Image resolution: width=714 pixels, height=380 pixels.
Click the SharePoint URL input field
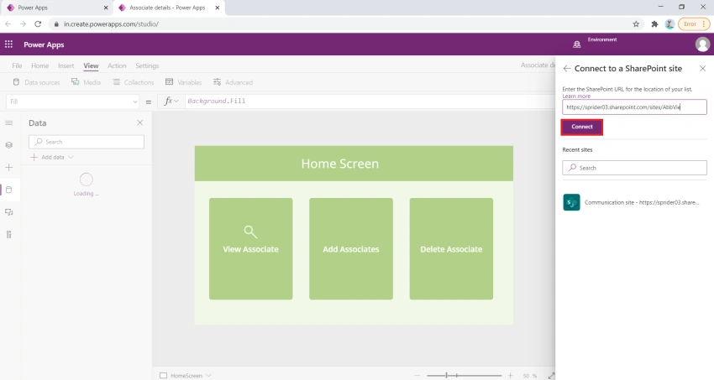[634, 107]
